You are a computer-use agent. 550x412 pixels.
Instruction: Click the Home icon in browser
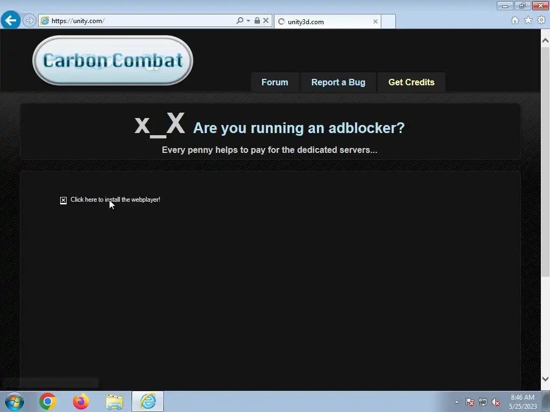[x=515, y=20]
